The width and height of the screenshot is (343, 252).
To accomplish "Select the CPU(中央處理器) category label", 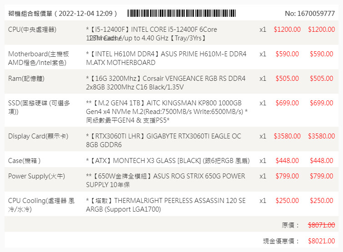I will click(32, 30).
